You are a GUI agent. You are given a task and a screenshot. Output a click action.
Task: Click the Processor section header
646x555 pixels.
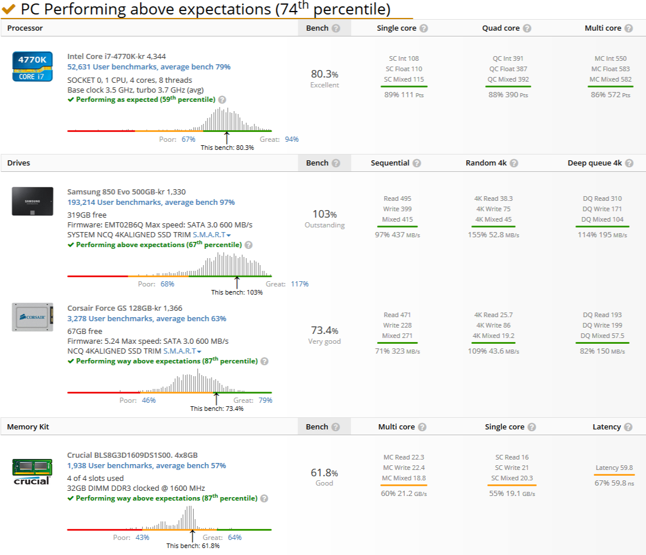(x=25, y=28)
